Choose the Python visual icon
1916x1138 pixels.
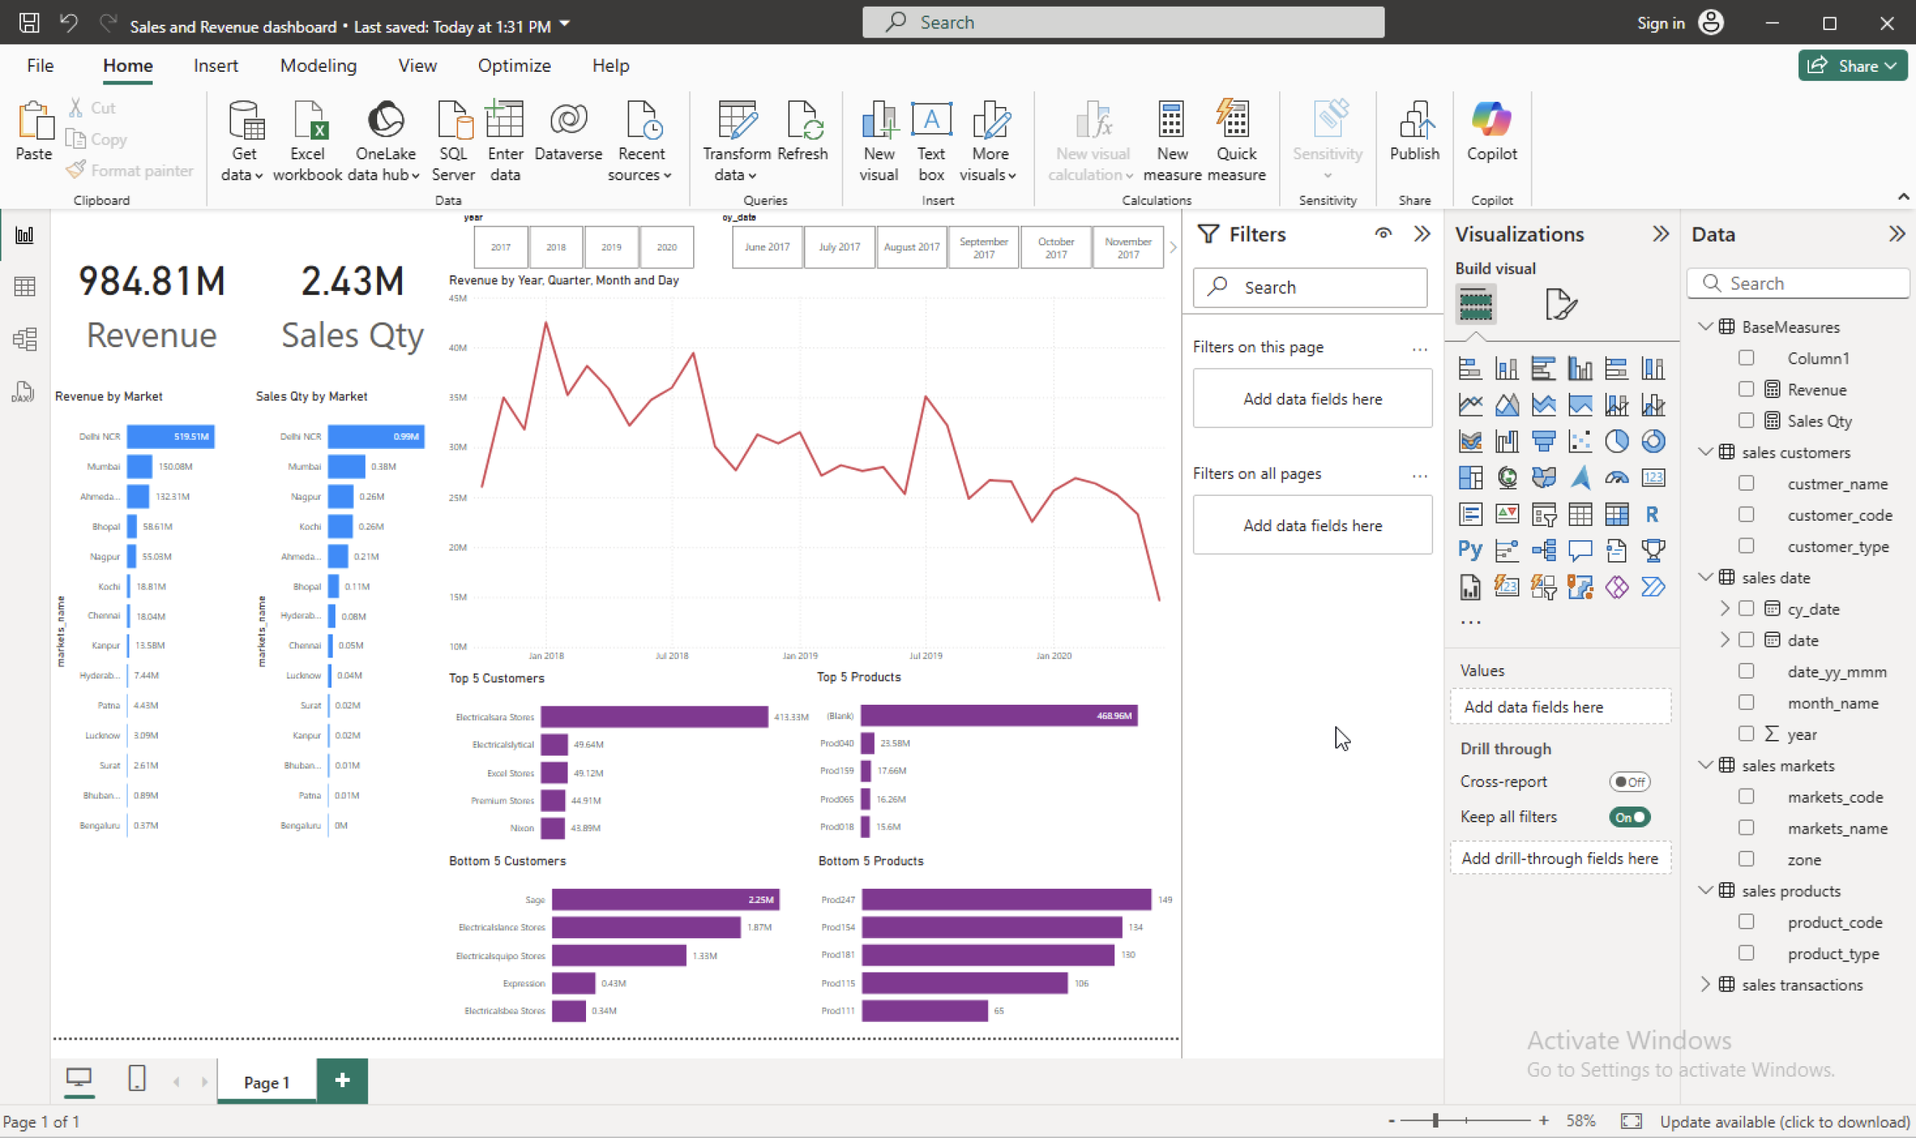point(1470,550)
